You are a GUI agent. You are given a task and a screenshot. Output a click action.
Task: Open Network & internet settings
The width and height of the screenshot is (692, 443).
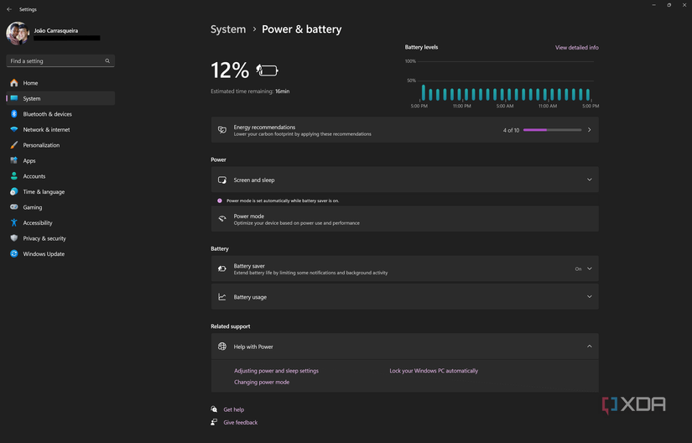pyautogui.click(x=60, y=129)
